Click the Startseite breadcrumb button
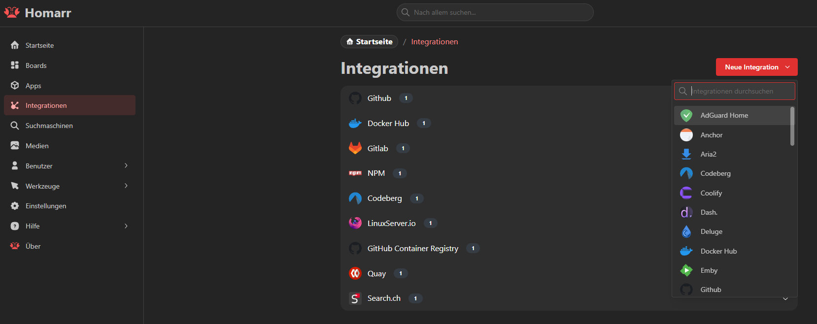The width and height of the screenshot is (817, 324). click(369, 42)
